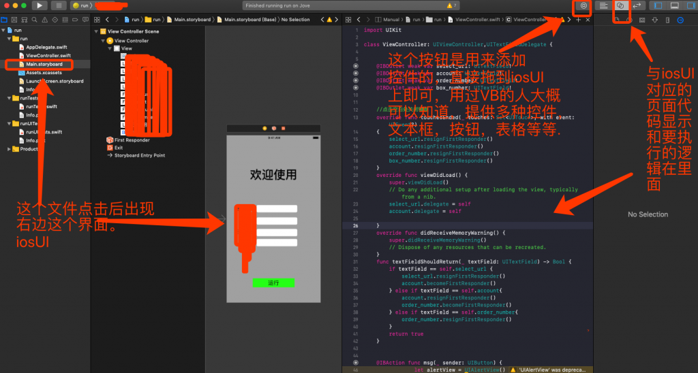The image size is (698, 373).
Task: Select the Assistant editor button
Action: point(620,5)
